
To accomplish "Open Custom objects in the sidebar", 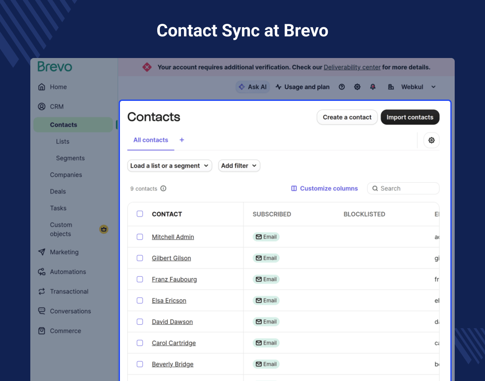I will point(61,229).
